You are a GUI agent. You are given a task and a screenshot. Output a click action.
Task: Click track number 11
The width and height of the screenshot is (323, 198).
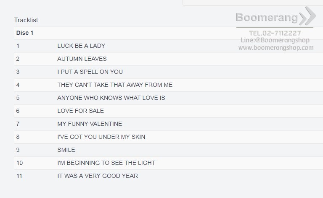pos(19,176)
